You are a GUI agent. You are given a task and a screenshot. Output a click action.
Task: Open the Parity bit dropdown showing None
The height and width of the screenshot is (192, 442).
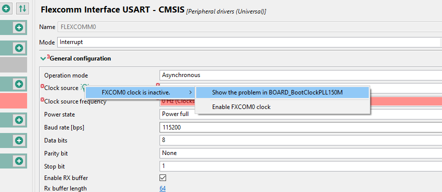pos(301,153)
